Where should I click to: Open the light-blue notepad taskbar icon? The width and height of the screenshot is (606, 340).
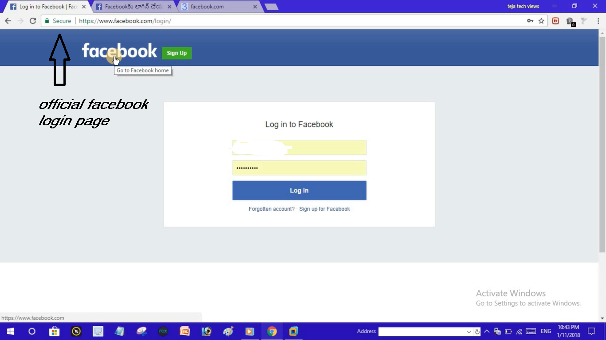(x=120, y=331)
